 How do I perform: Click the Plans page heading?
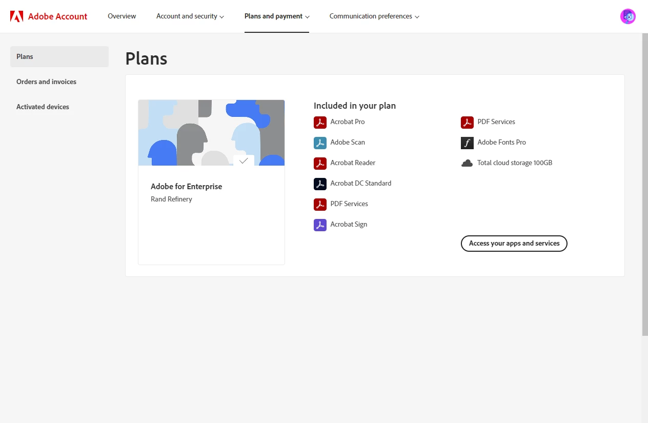pos(146,59)
